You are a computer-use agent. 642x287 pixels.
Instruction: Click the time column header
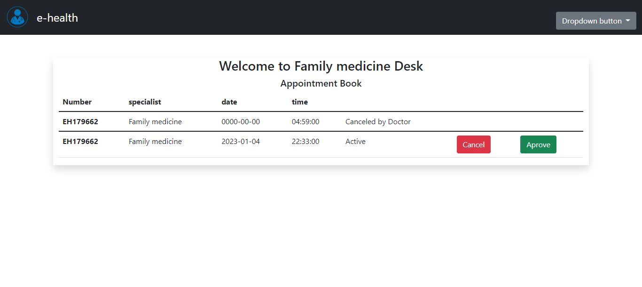(x=299, y=102)
